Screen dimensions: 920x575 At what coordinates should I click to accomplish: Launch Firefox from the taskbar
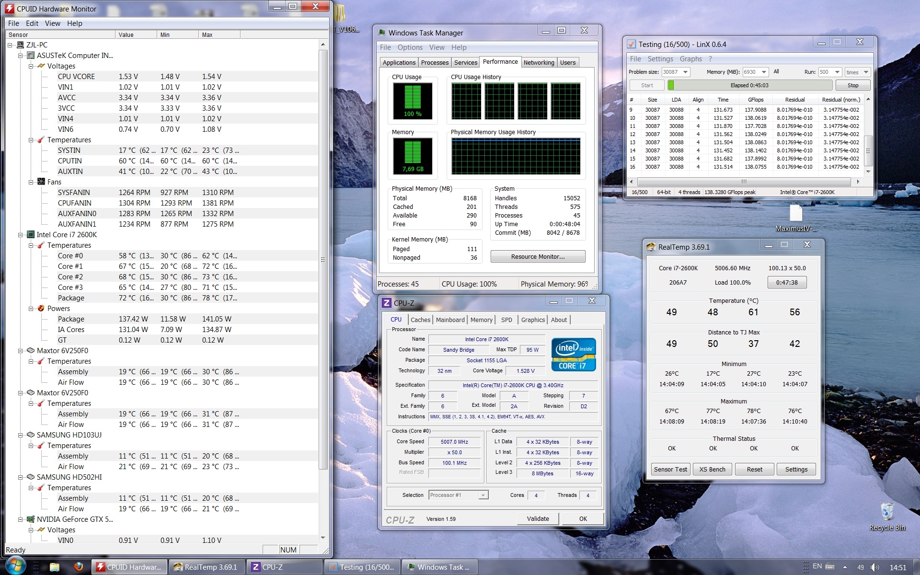pos(79,567)
